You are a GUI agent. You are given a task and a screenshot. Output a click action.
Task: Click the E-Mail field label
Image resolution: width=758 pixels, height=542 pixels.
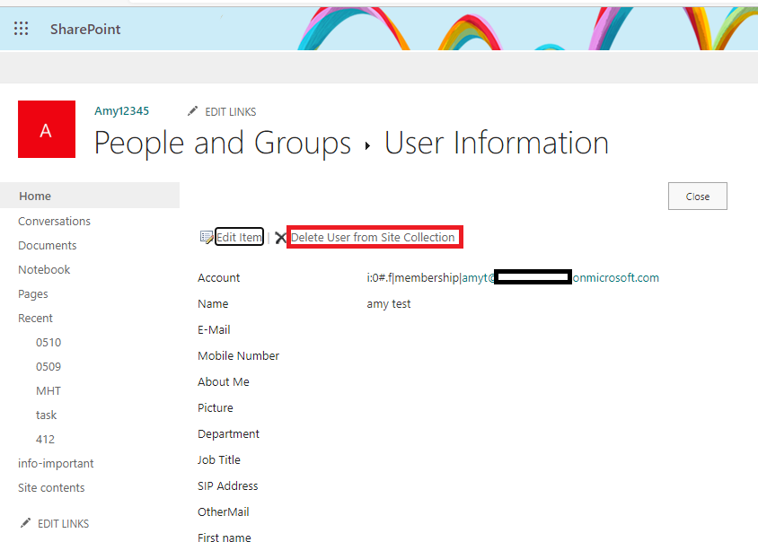click(x=214, y=330)
